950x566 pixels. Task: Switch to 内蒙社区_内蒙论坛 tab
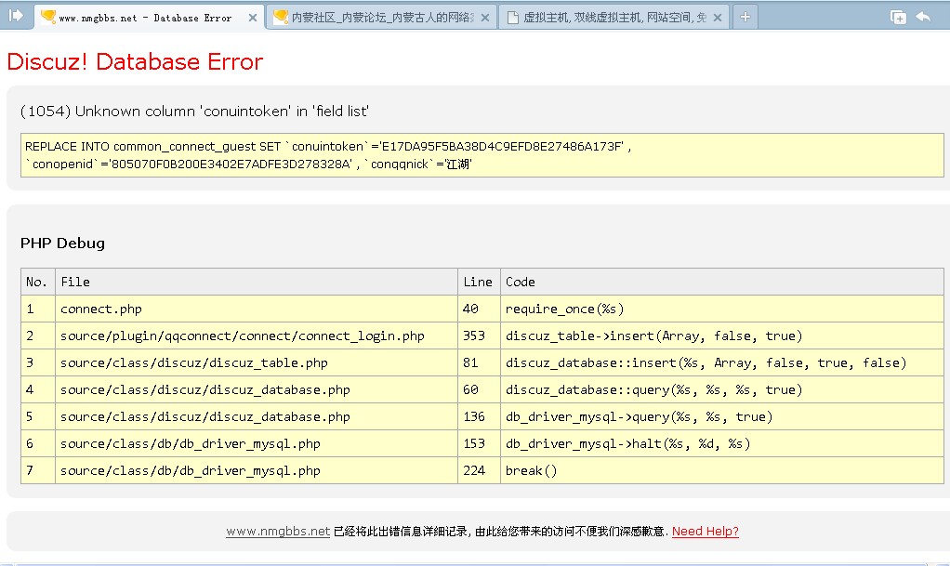(x=382, y=17)
